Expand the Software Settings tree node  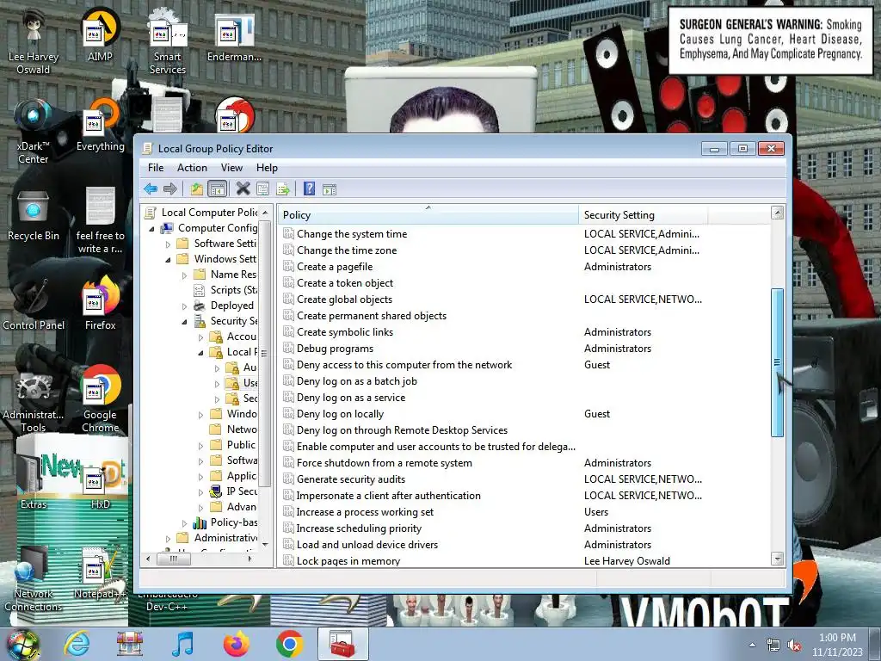[x=168, y=244]
